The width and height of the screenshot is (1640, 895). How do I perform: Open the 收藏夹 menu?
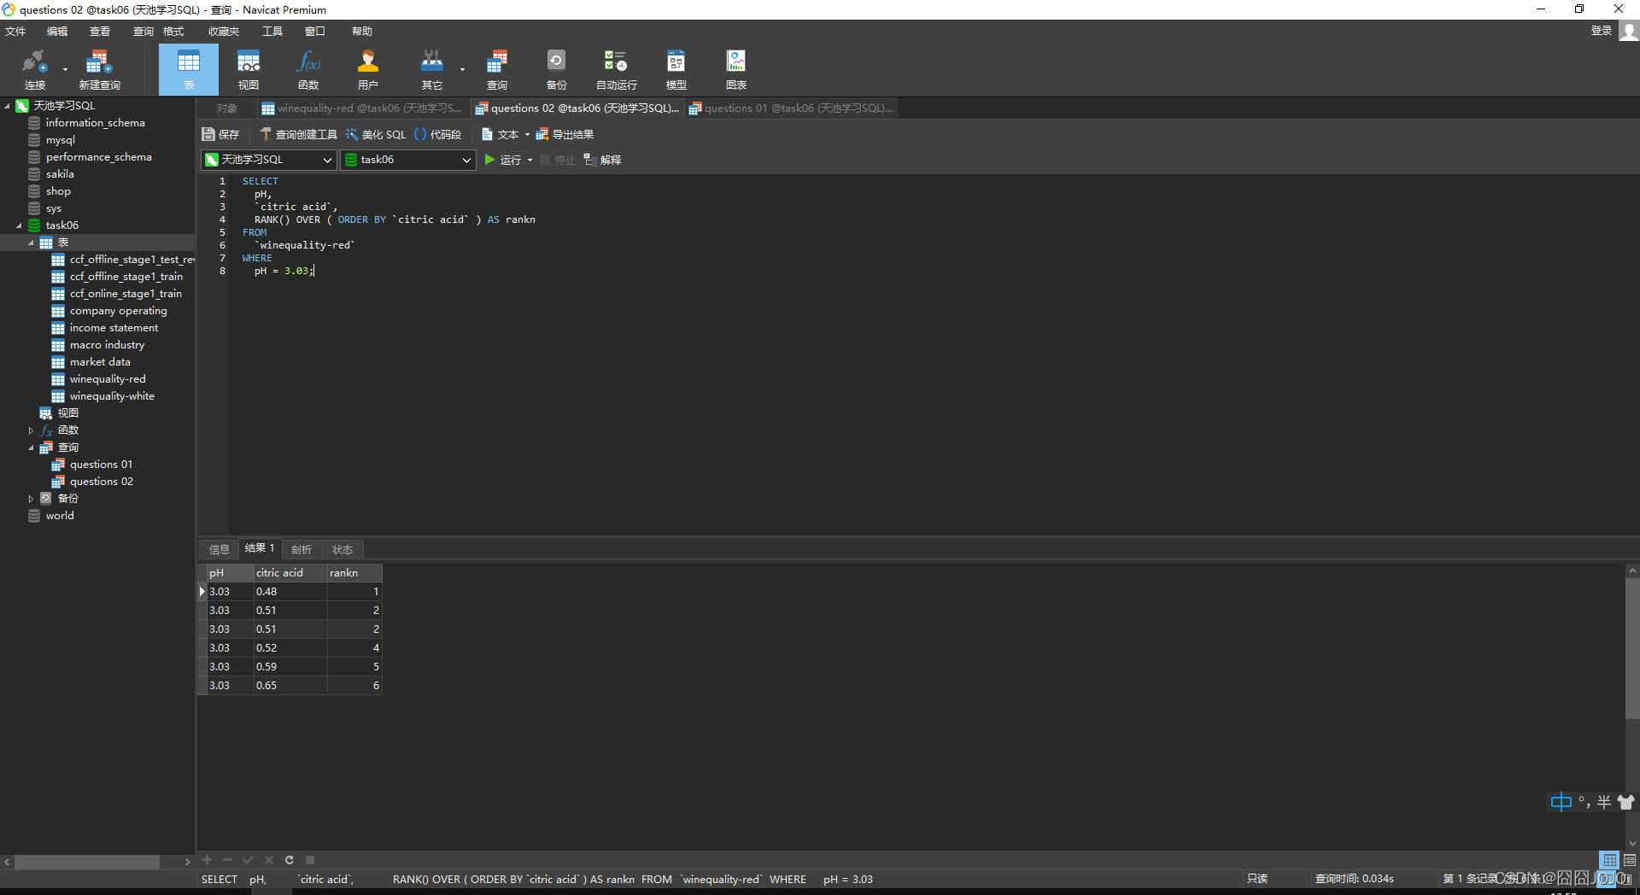pos(224,32)
